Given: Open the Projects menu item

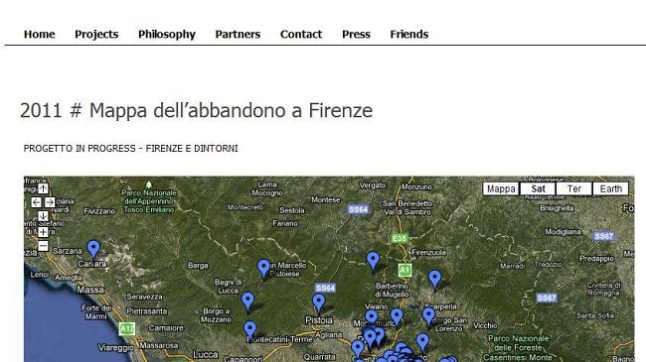Looking at the screenshot, I should tap(96, 34).
